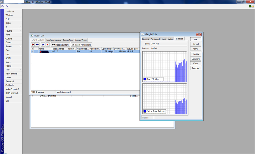Open the Tools submenu
Viewport: 255px width, 154px height.
point(8,70)
